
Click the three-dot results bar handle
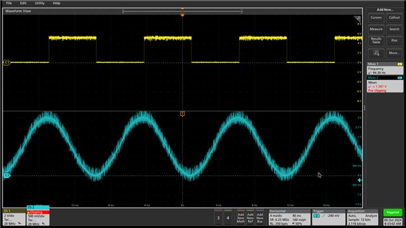click(365, 108)
